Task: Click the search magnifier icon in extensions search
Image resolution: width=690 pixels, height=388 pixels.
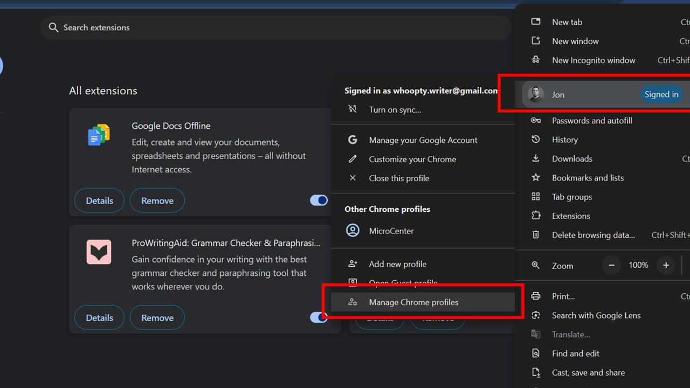Action: [x=53, y=27]
